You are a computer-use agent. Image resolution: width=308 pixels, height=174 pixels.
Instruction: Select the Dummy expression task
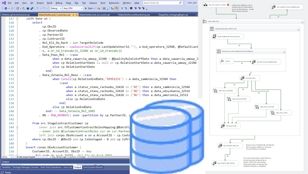click(x=227, y=61)
